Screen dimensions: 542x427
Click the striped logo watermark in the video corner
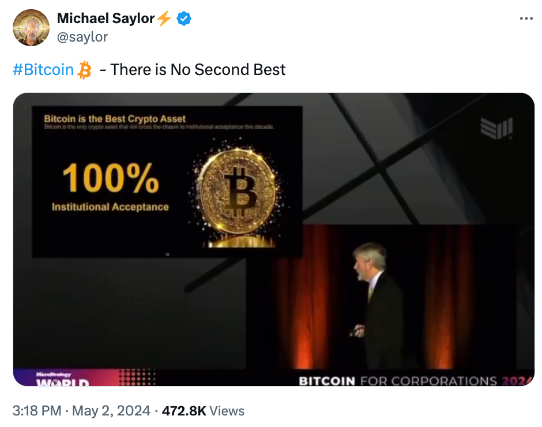click(496, 128)
